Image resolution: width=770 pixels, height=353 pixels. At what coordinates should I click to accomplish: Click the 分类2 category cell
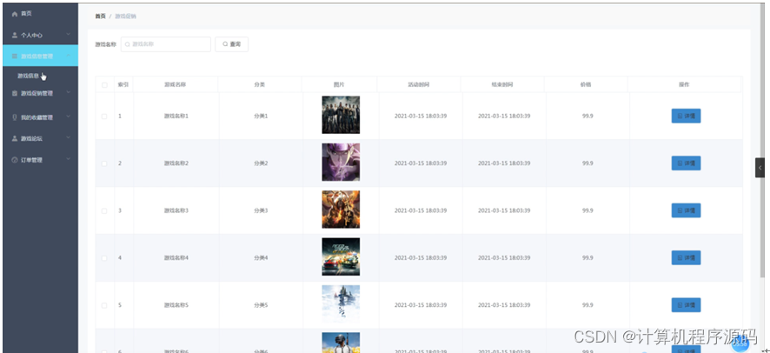(x=261, y=163)
